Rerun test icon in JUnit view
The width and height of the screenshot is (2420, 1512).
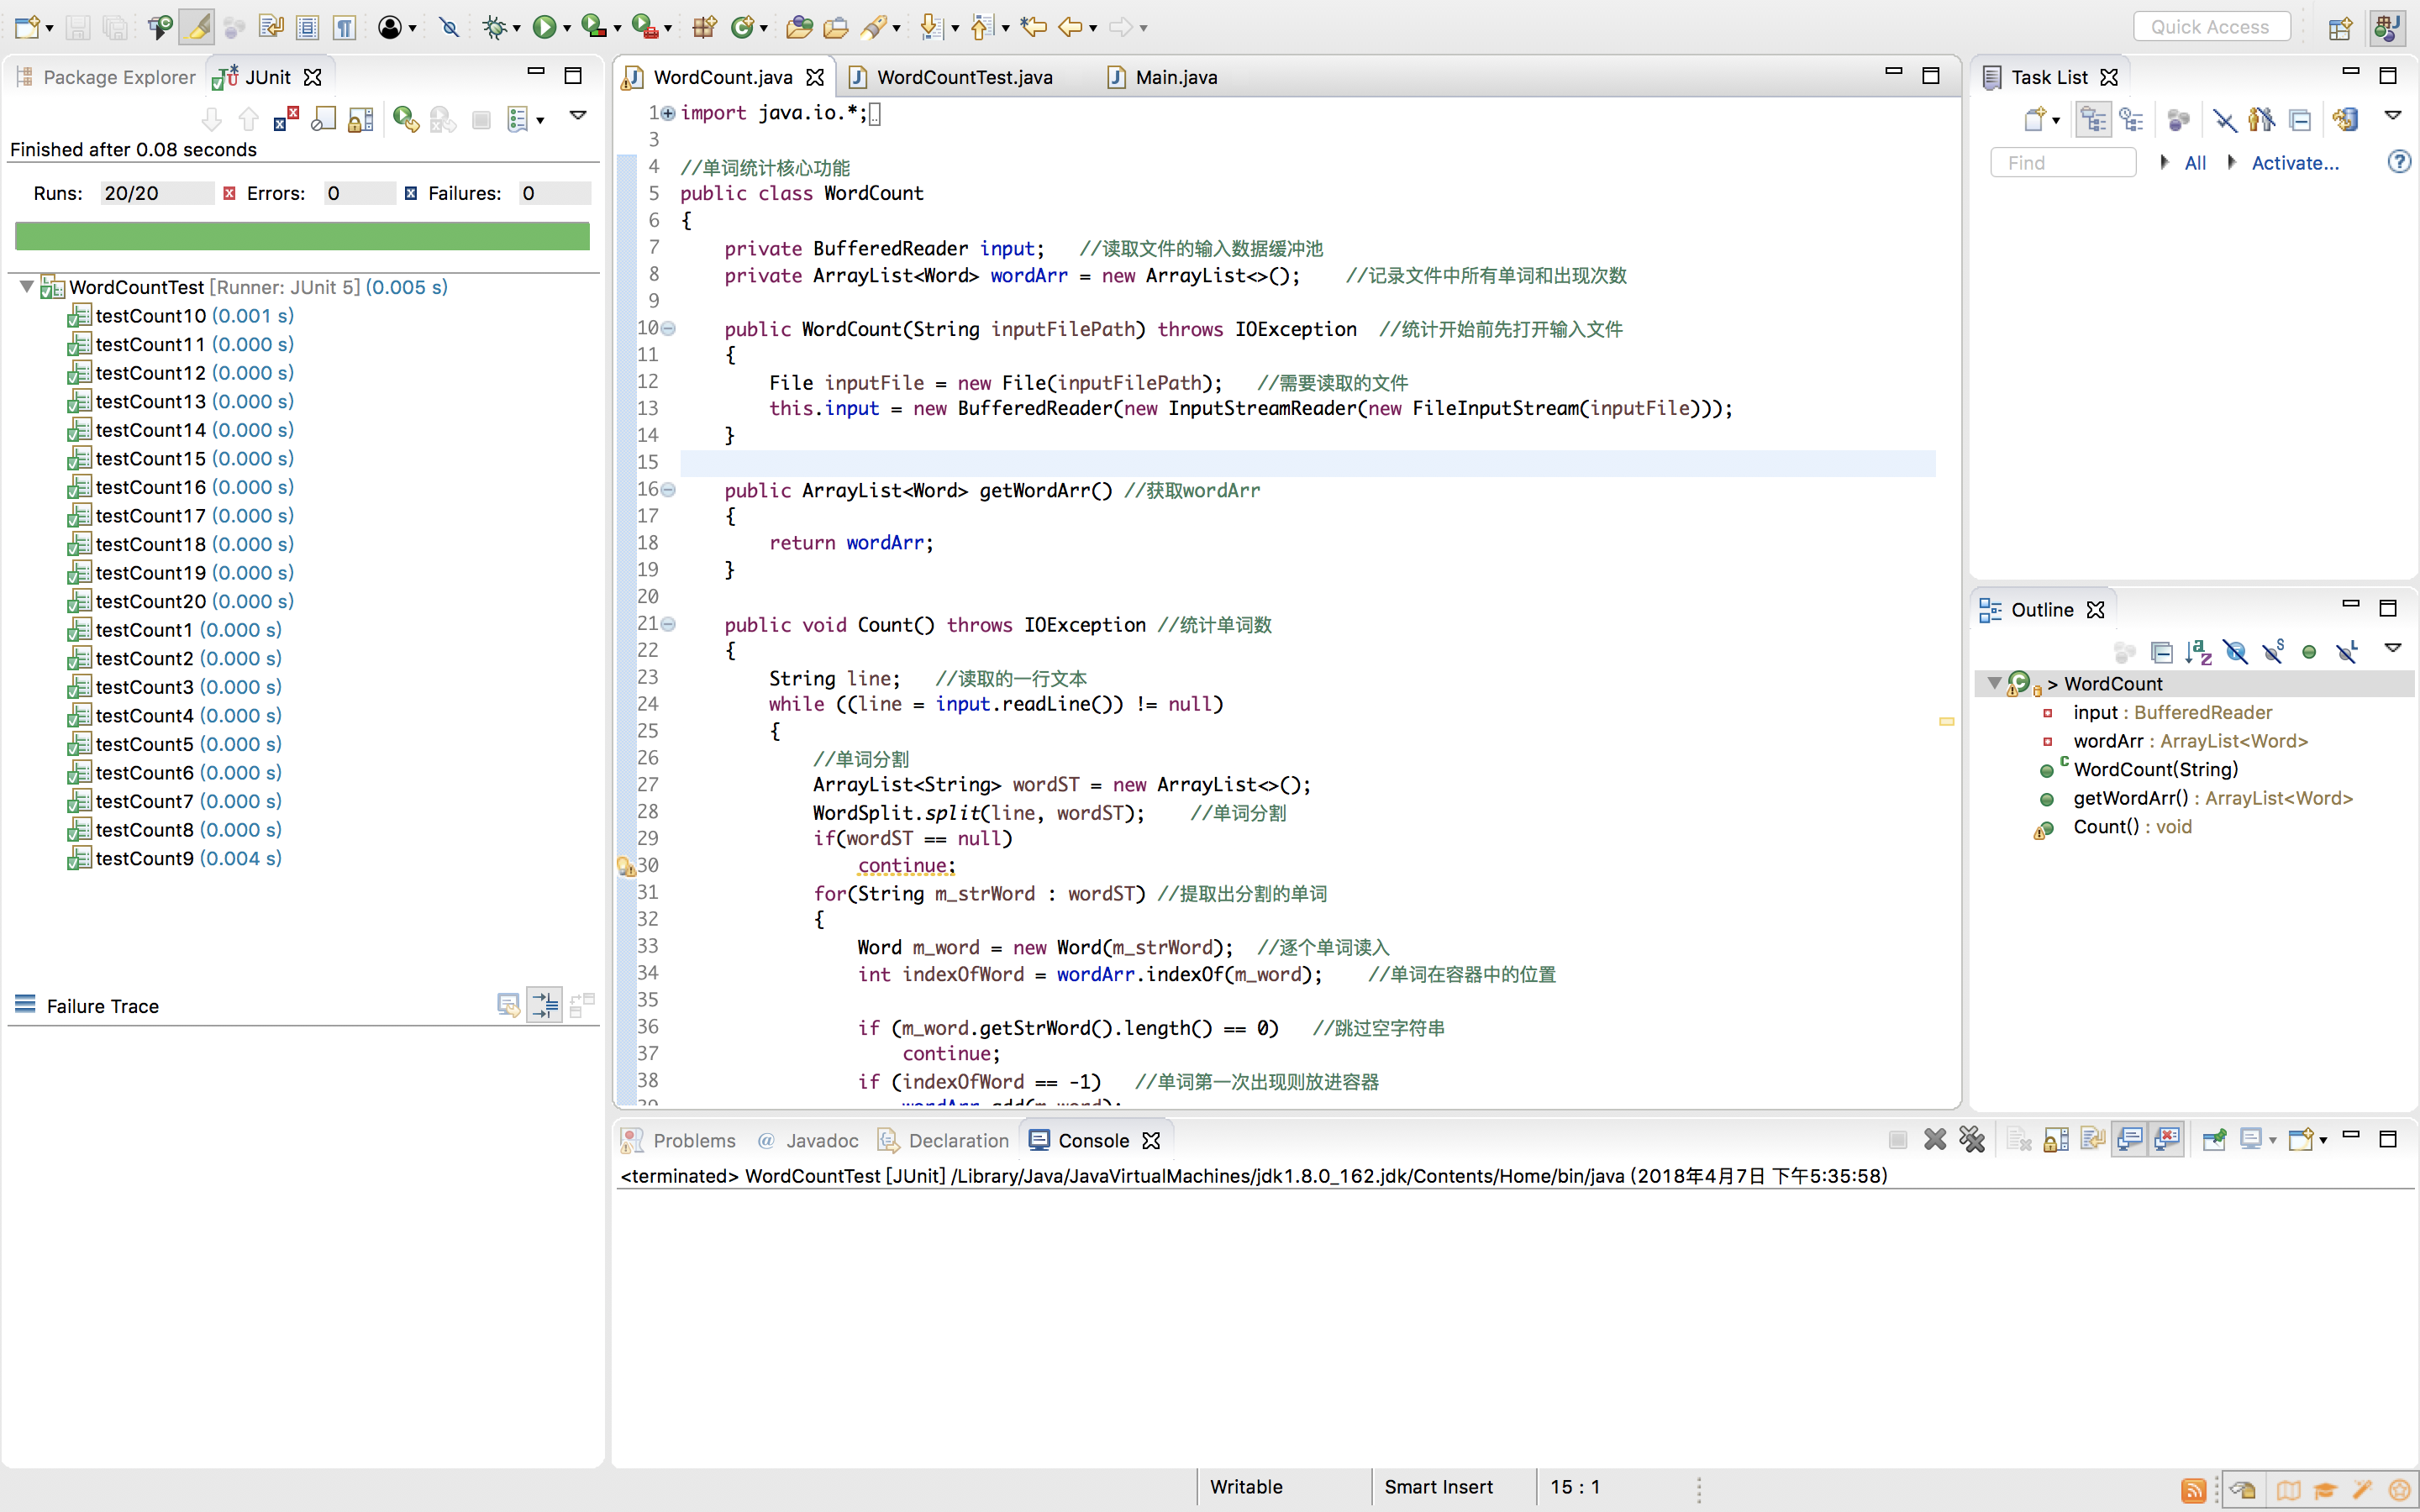pos(405,120)
